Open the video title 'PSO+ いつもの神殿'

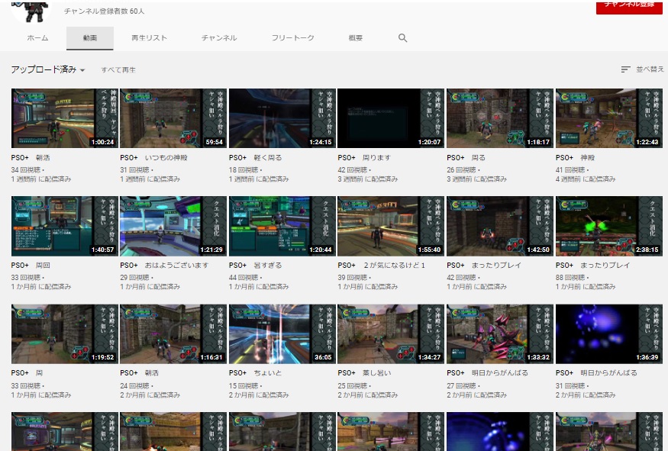coord(153,157)
